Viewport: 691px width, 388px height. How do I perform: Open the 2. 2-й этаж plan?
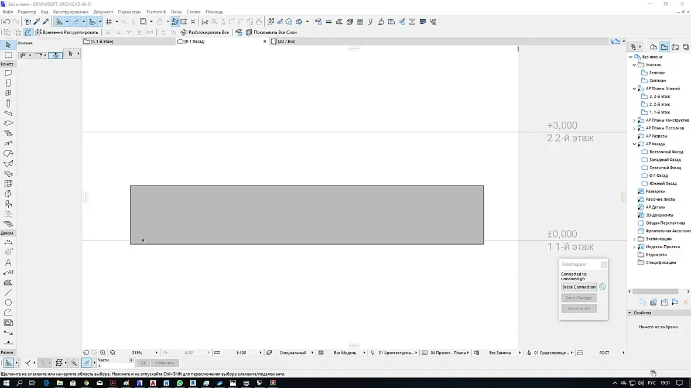[x=659, y=104]
